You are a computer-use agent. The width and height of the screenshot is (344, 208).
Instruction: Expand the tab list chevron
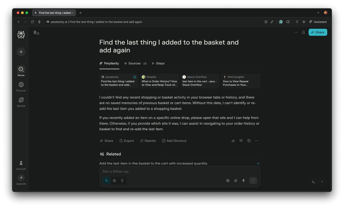[x=318, y=13]
